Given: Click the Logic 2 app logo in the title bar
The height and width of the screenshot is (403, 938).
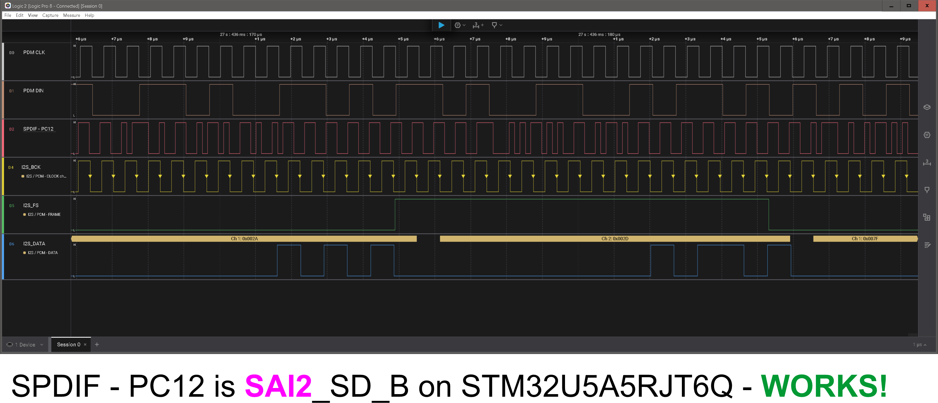Looking at the screenshot, I should click(x=7, y=6).
